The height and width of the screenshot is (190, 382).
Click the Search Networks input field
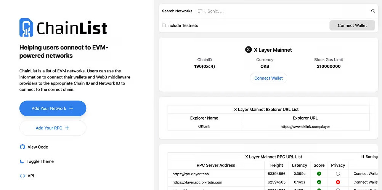pyautogui.click(x=282, y=11)
